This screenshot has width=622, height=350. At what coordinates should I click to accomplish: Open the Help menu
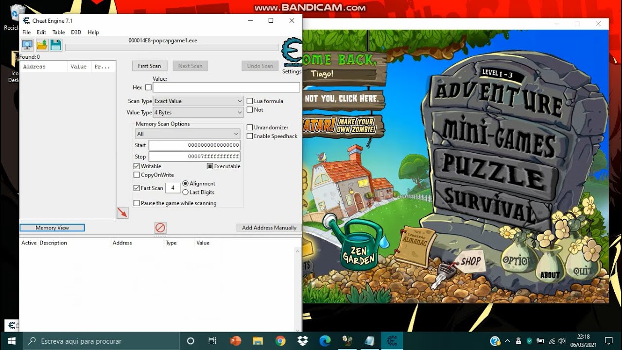click(93, 32)
